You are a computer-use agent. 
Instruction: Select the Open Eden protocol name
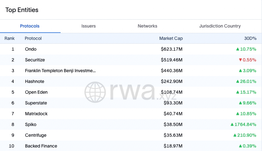pyautogui.click(x=36, y=92)
